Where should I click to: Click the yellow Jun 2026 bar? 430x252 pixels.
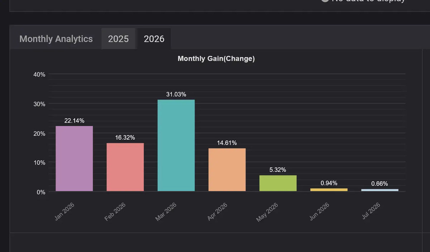[x=329, y=190]
